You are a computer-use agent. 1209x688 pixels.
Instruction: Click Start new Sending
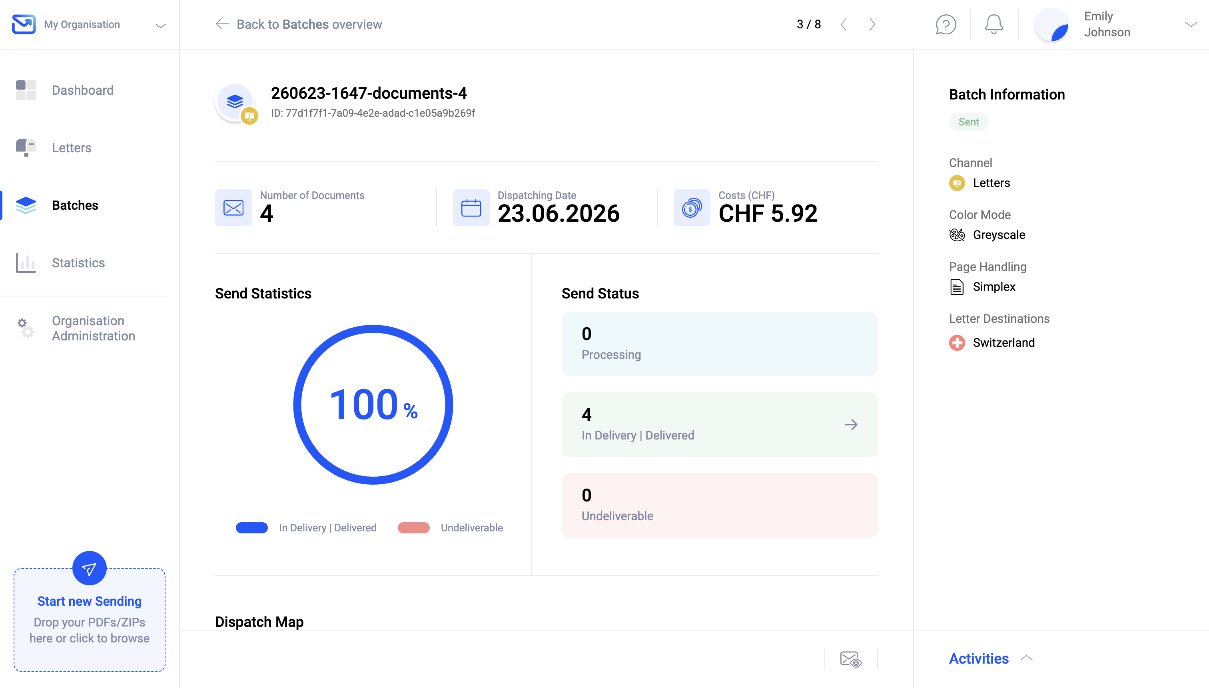(90, 601)
